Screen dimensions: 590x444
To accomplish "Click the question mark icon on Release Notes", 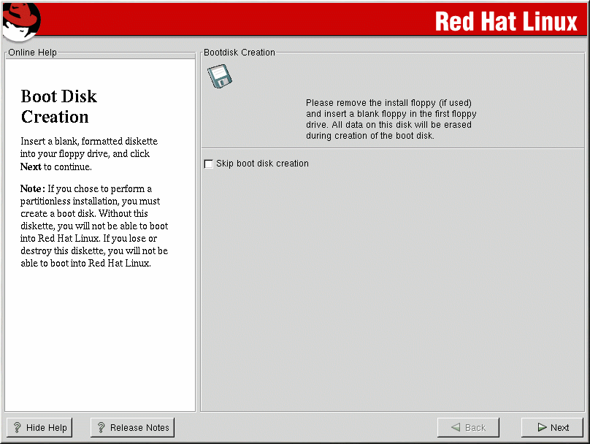I will click(x=101, y=428).
